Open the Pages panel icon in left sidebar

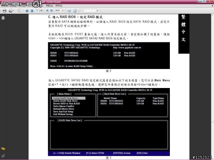click(x=3, y=18)
